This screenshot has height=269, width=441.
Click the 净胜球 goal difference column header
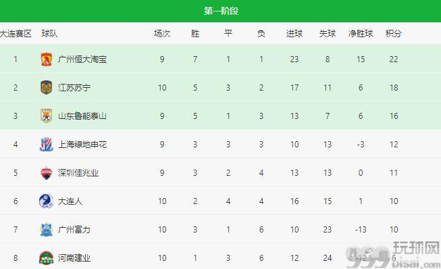361,34
